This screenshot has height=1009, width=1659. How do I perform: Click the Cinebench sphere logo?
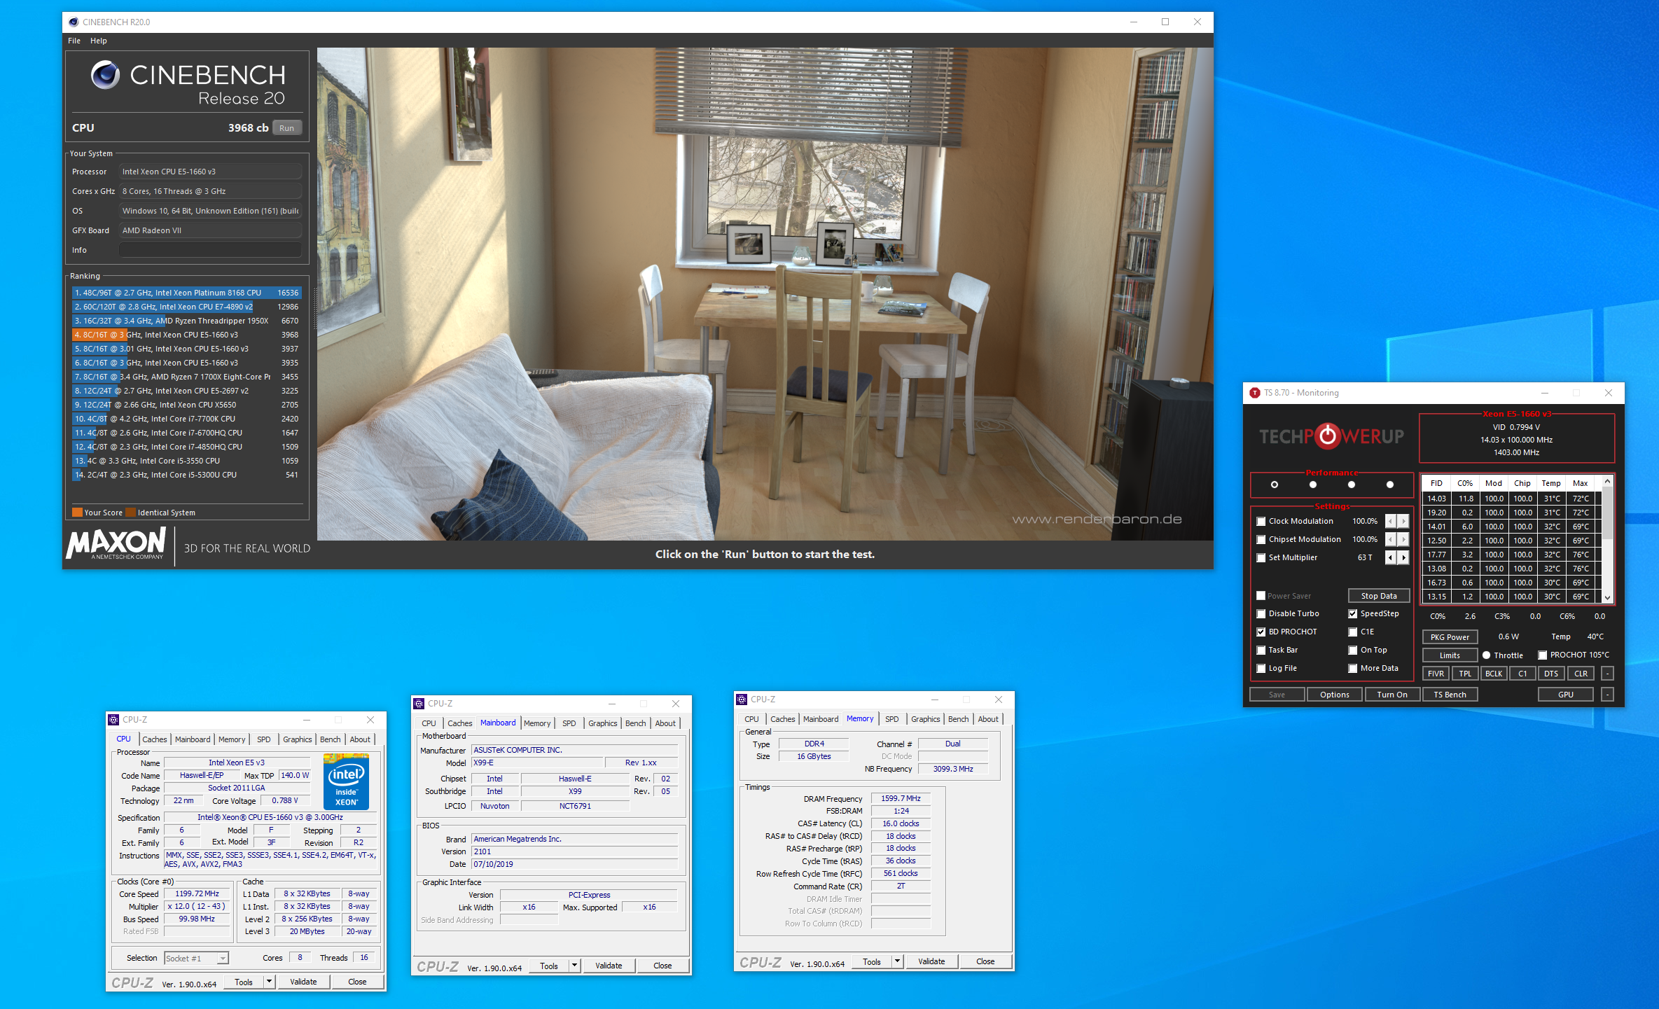tap(106, 75)
